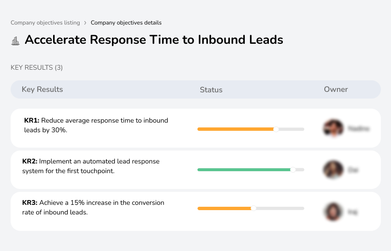Click the Status column header
Viewport: 391px width, 251px height.
coord(211,90)
